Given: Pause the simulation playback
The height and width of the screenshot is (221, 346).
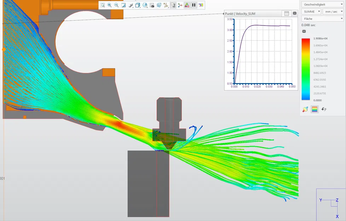Looking at the screenshot, I should (194, 5).
